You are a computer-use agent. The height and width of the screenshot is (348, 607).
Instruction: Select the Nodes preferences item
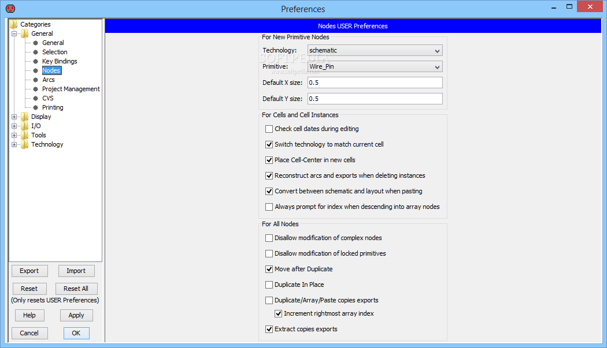pos(51,70)
